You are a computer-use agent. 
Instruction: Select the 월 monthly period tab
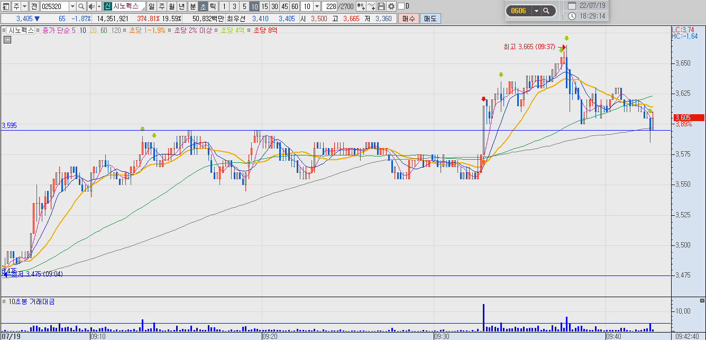click(x=172, y=6)
